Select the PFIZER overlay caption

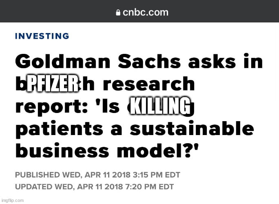(52, 84)
